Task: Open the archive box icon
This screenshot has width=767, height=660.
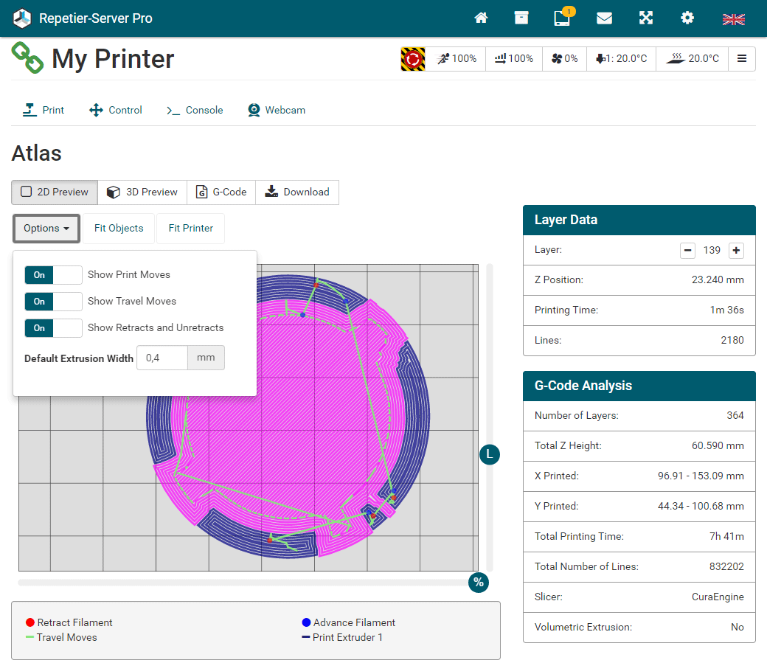Action: [521, 18]
